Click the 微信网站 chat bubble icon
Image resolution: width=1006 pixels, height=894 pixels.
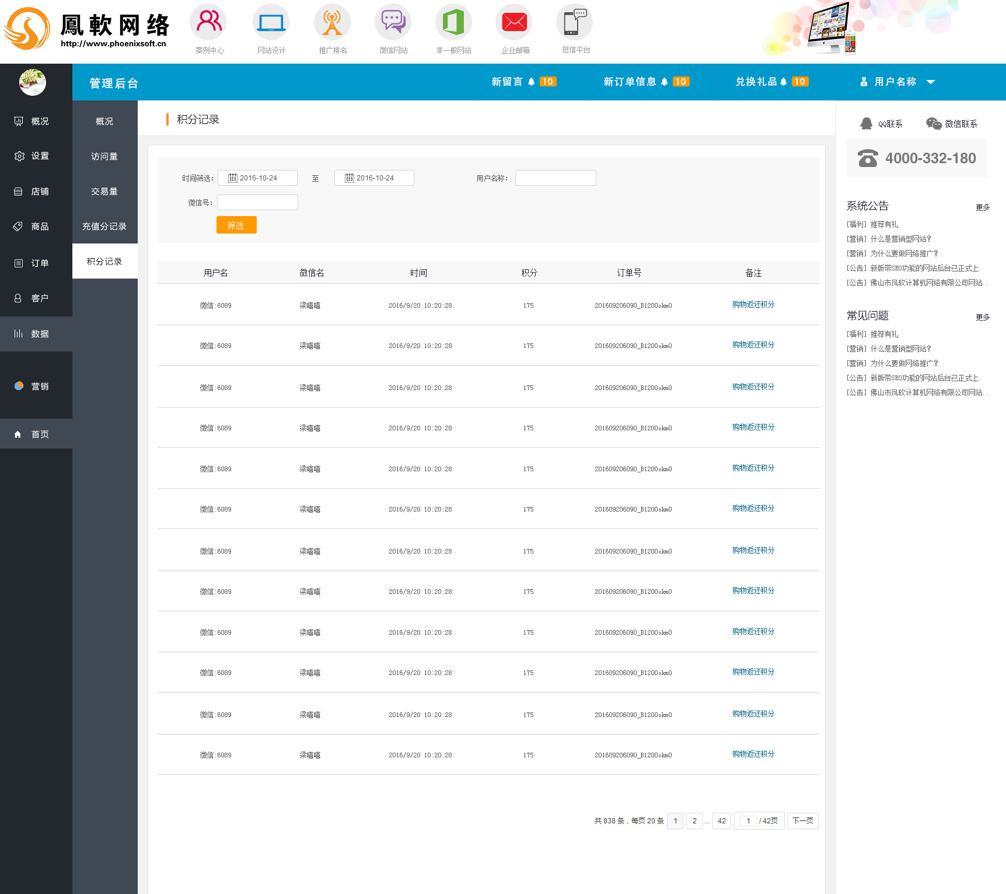click(x=393, y=22)
